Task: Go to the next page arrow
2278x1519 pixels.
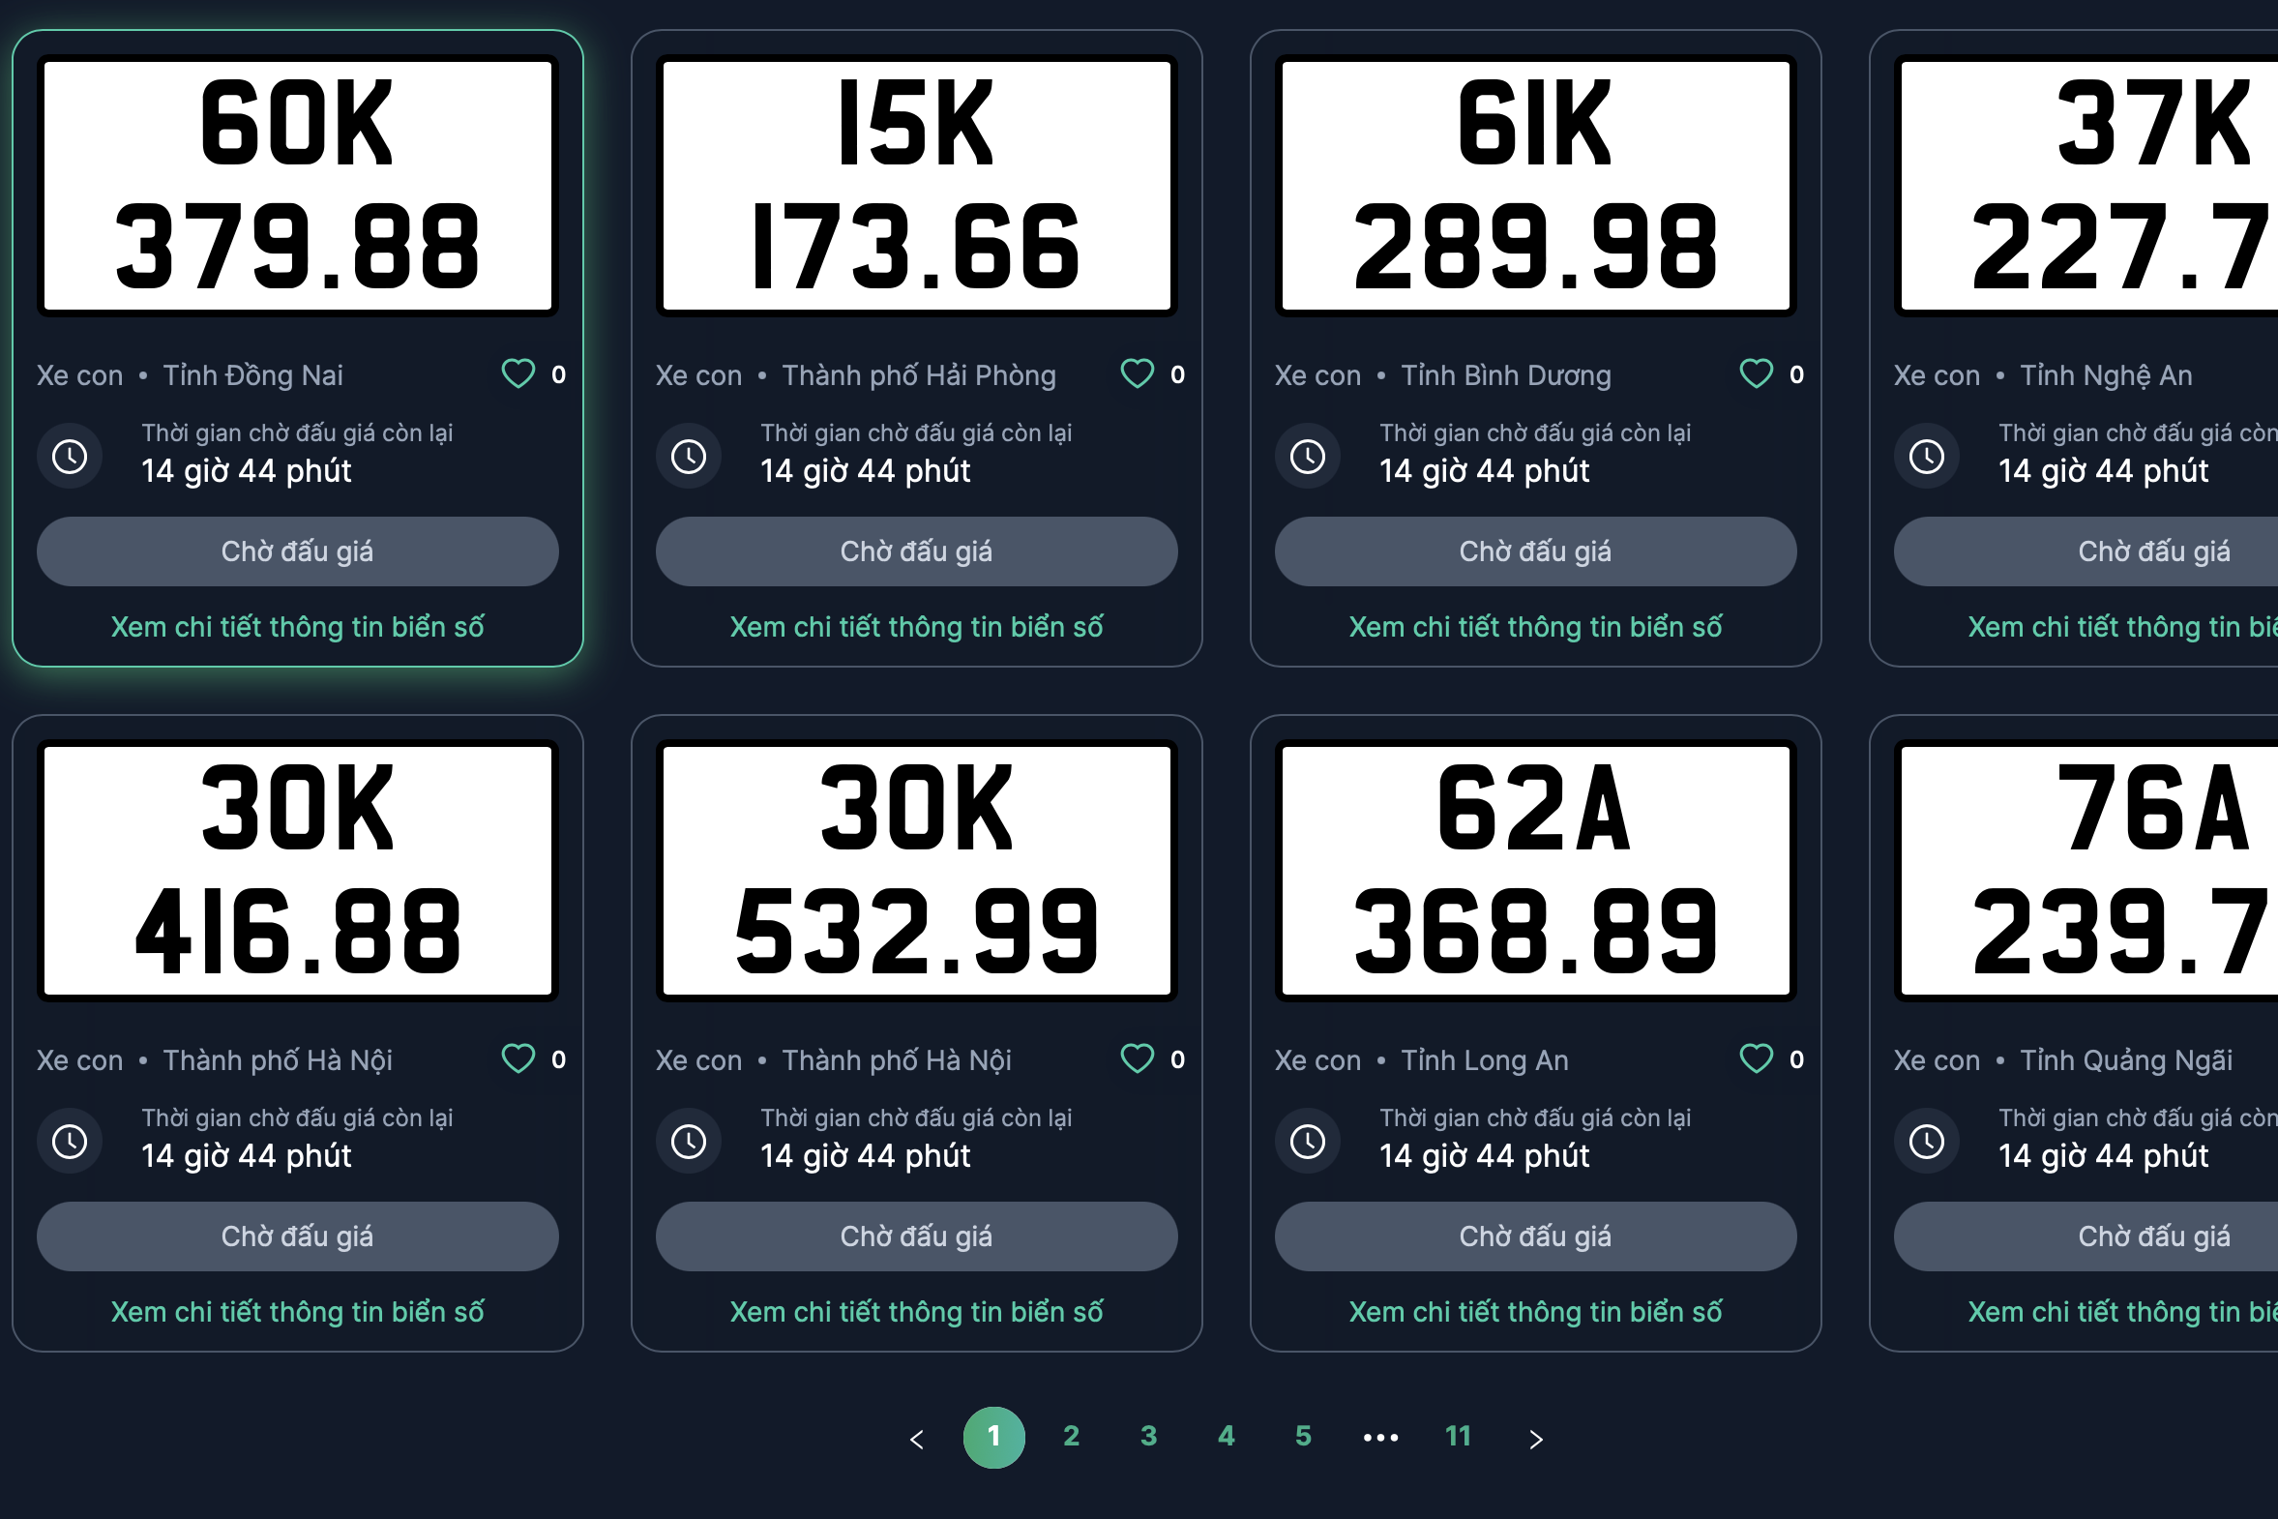Action: (1536, 1439)
